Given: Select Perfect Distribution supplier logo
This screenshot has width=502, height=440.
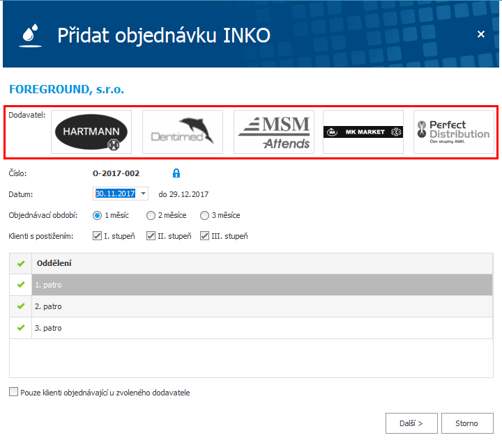Looking at the screenshot, I should coord(454,132).
